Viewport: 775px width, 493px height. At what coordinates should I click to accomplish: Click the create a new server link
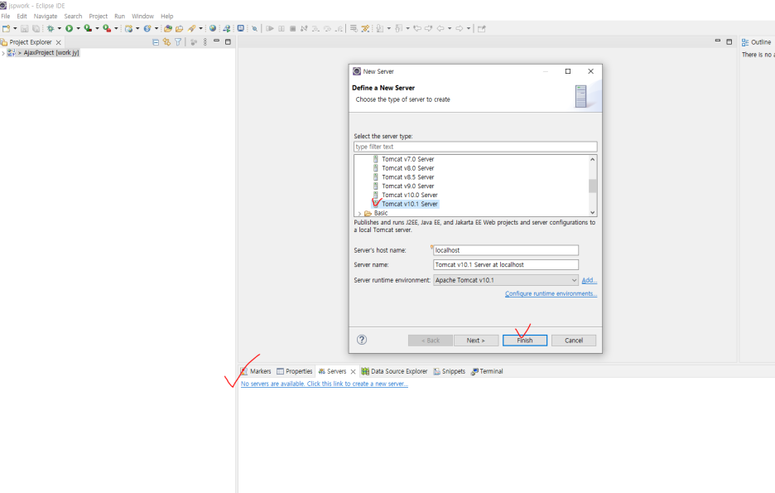[x=325, y=384]
